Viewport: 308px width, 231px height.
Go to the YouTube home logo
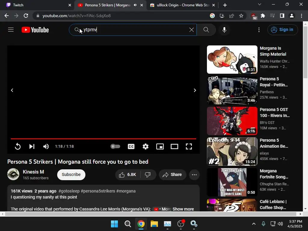click(x=35, y=30)
